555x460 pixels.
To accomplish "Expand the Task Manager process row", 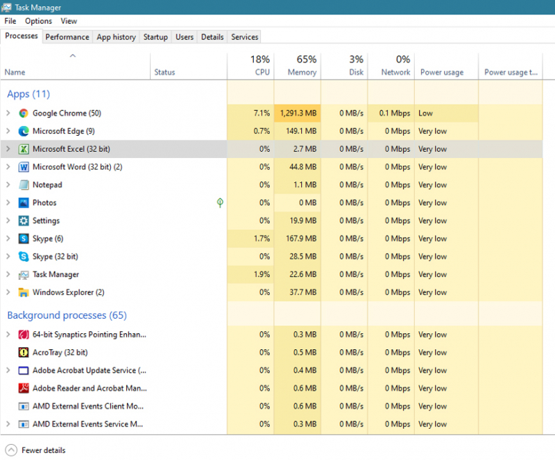I will (8, 275).
